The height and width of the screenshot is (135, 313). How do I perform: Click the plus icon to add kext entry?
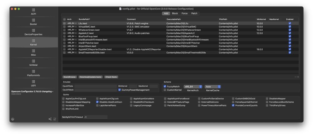[298, 77]
